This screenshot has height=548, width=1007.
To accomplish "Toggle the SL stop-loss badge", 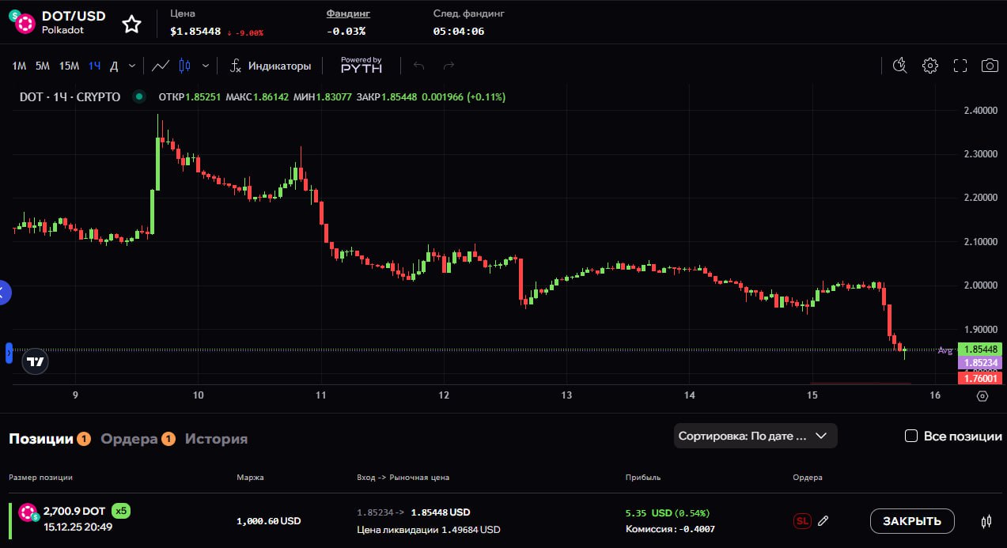I will coord(802,520).
